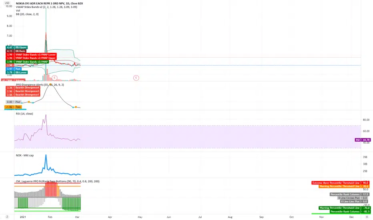Click green Warning Percentile Threshold Line -70.0 label
373x220 pixels.
tap(344, 208)
